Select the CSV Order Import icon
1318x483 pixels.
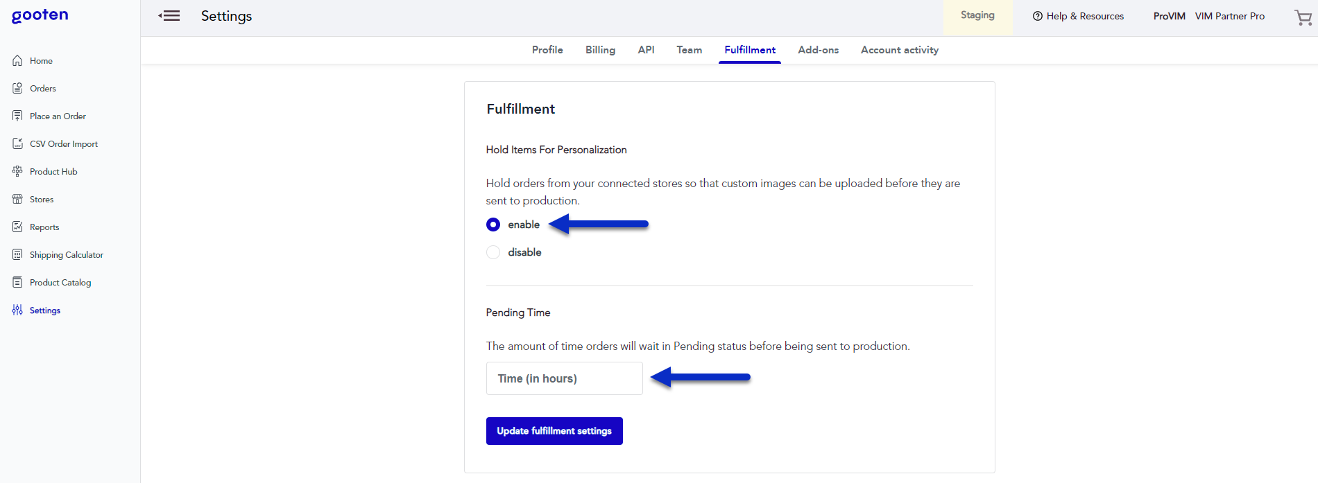(x=17, y=144)
